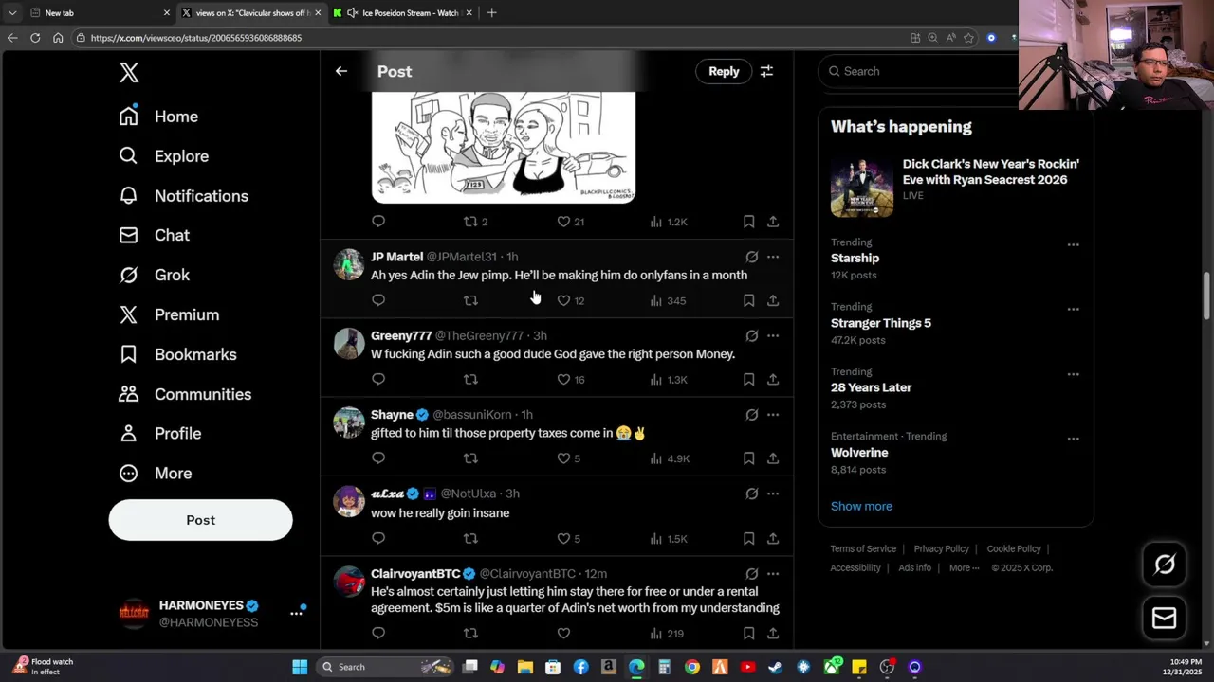Image resolution: width=1214 pixels, height=682 pixels.
Task: Click Show more under trends
Action: [x=861, y=506]
